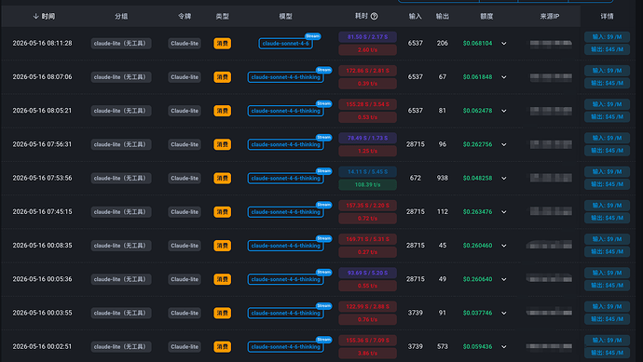
Task: Click the 81.50 S / 2.17 S duration tag
Action: click(x=367, y=37)
